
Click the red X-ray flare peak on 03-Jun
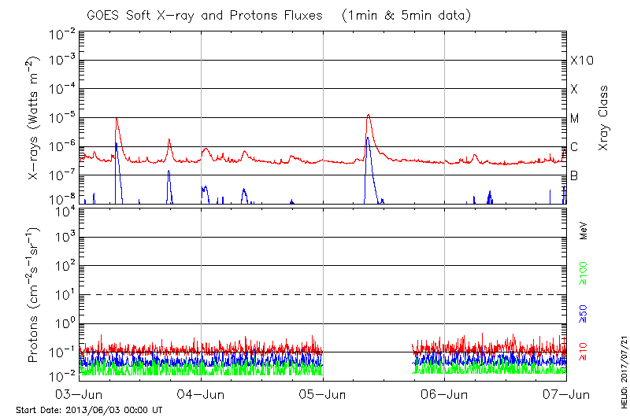[x=117, y=119]
